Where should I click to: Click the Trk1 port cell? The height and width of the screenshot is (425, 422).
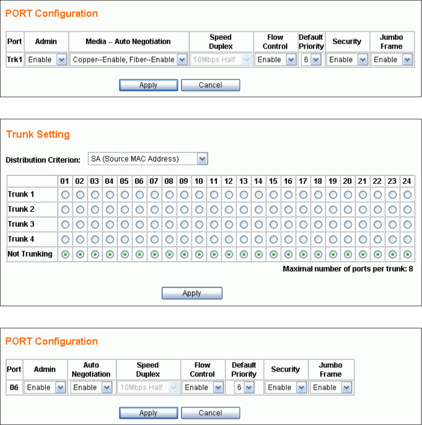click(15, 60)
